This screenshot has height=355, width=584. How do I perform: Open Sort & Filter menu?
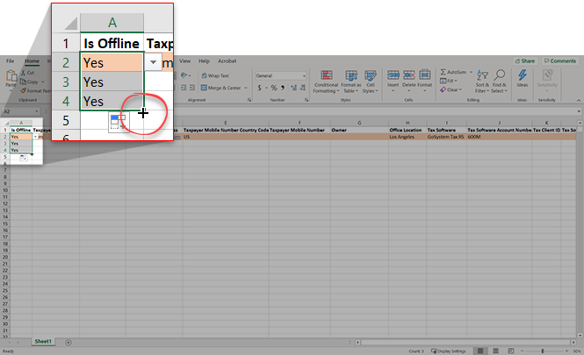pyautogui.click(x=482, y=82)
